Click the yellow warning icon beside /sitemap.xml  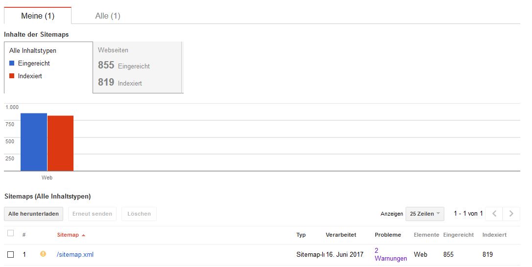point(43,254)
